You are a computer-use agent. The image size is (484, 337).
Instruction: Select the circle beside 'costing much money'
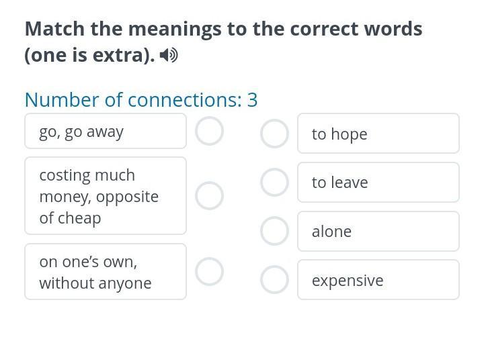click(209, 195)
